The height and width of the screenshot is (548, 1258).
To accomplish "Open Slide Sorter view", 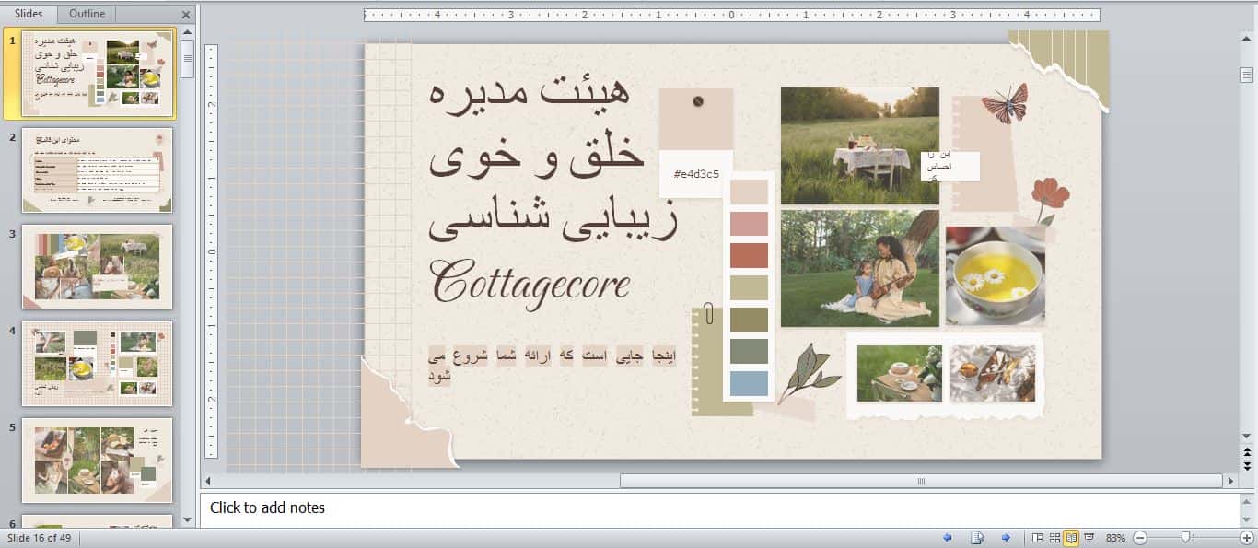I will click(x=1054, y=538).
